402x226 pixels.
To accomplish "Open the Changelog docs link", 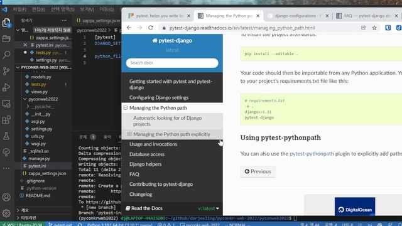I will (x=141, y=194).
